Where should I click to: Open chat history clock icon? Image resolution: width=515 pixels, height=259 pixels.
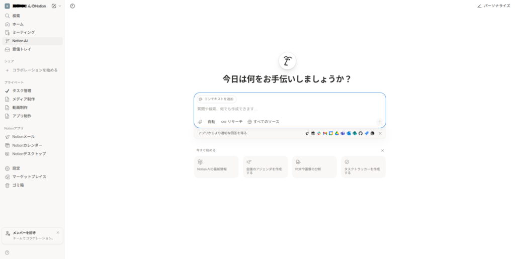tap(72, 6)
